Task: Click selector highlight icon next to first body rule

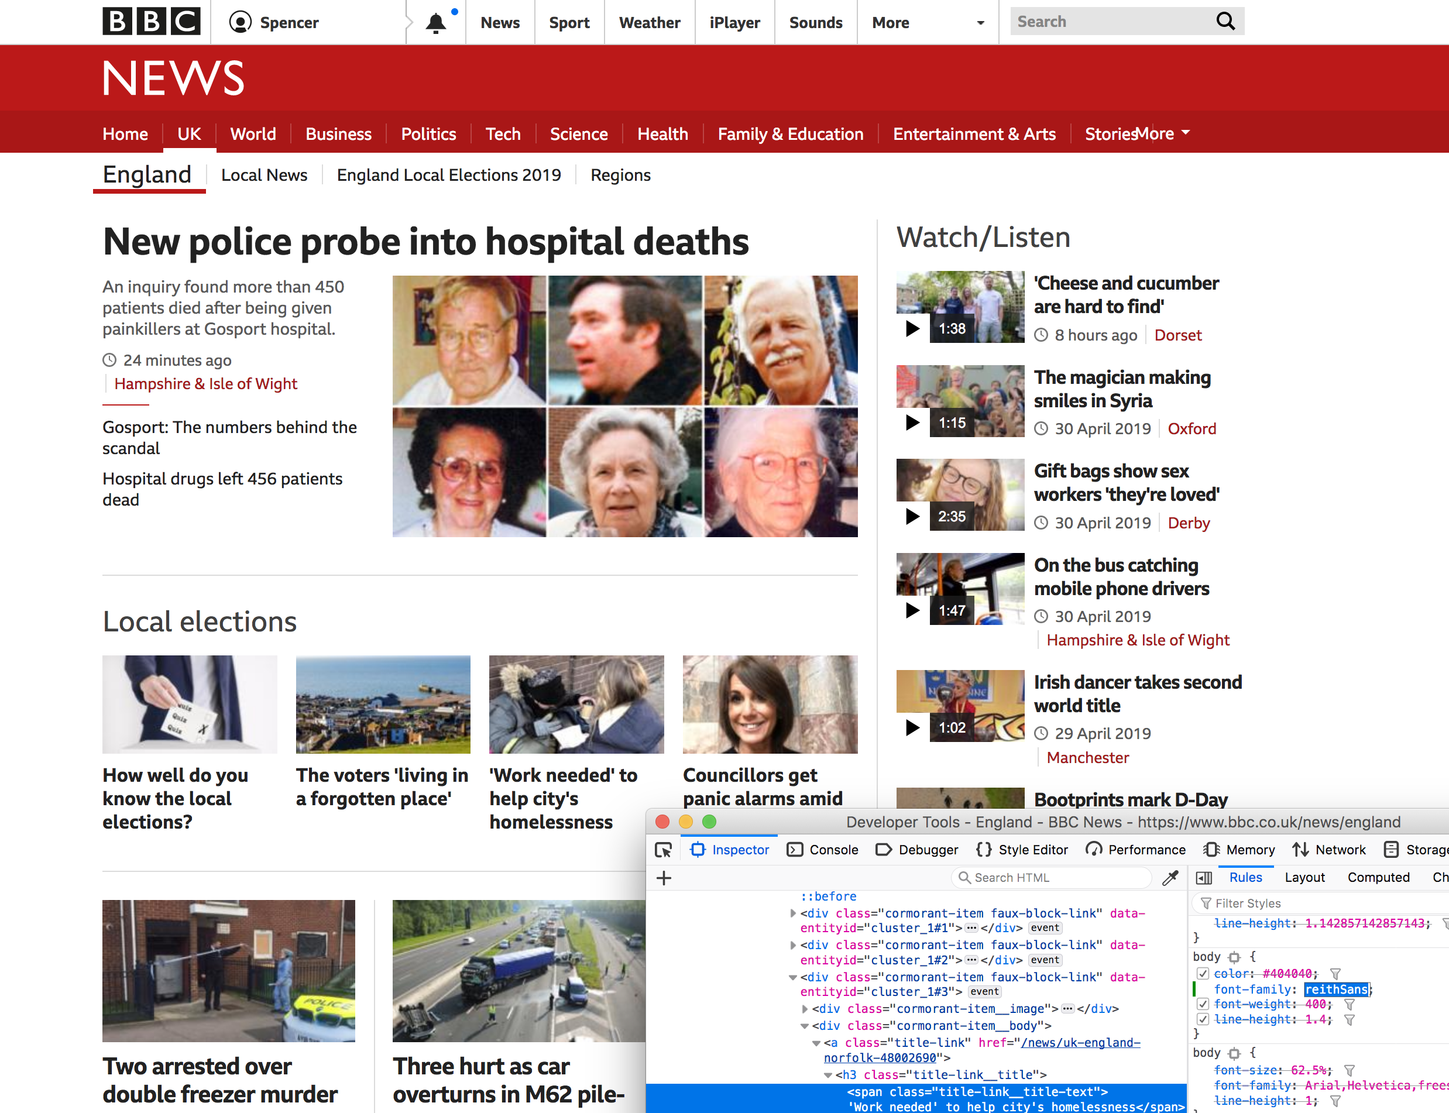Action: (1234, 957)
